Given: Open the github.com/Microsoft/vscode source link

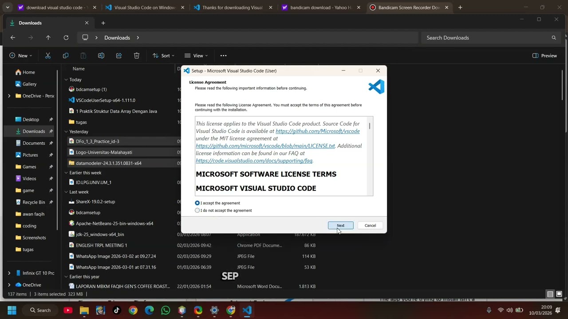Looking at the screenshot, I should point(318,131).
